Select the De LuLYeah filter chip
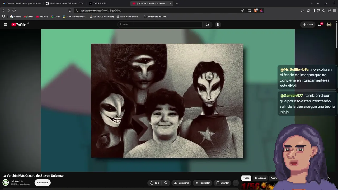The width and height of the screenshot is (338, 190). click(260, 178)
